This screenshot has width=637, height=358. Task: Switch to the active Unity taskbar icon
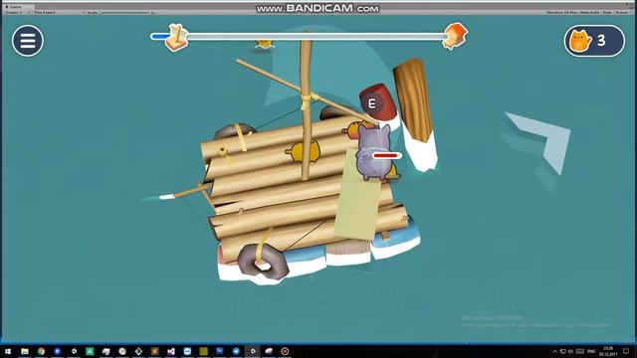click(252, 351)
